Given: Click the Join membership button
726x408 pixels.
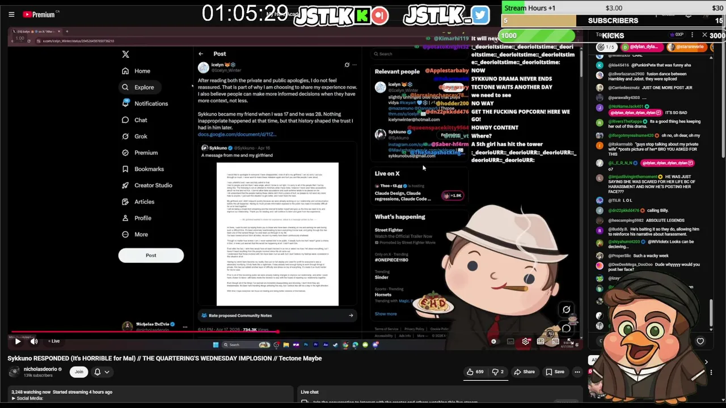Looking at the screenshot, I should 79,372.
